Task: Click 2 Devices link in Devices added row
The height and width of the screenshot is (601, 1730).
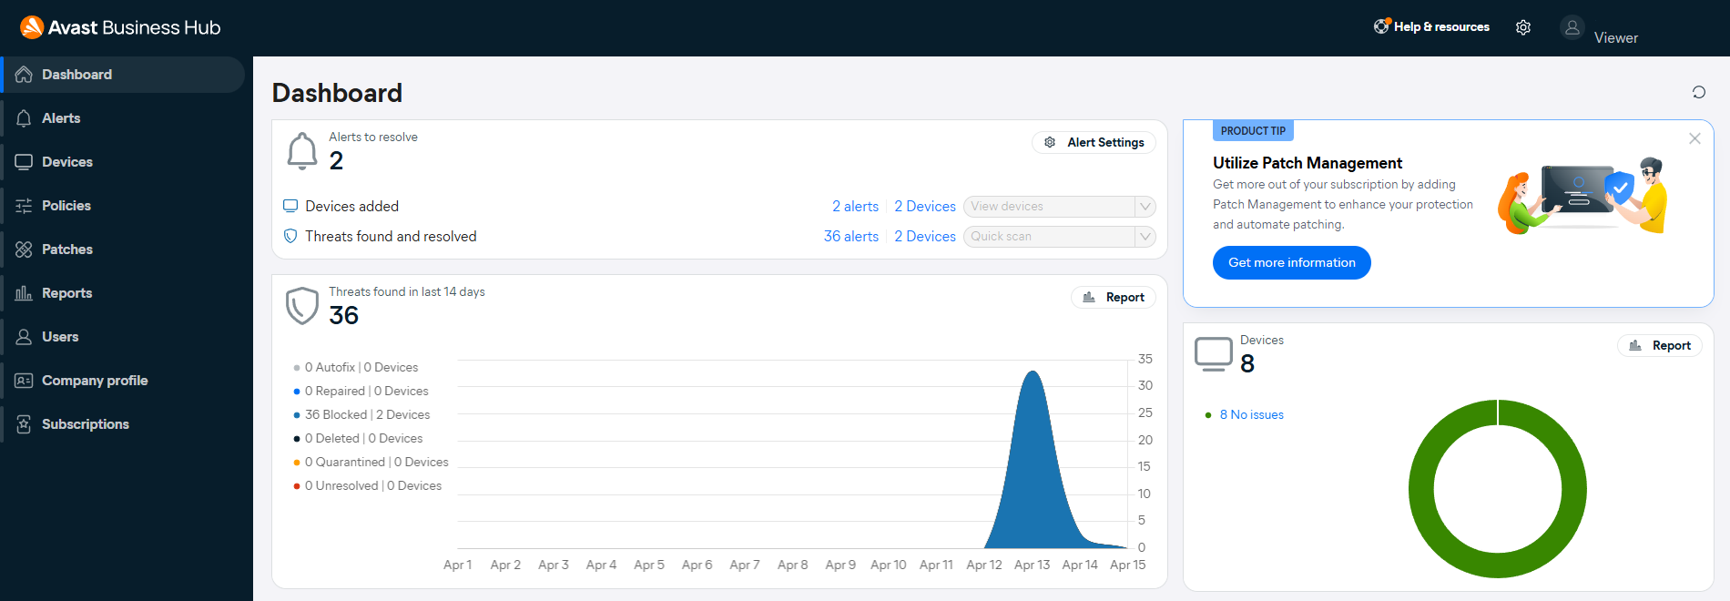Action: [x=925, y=207]
